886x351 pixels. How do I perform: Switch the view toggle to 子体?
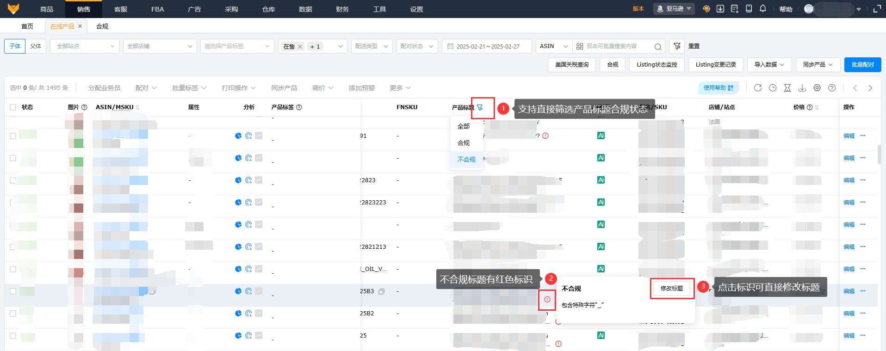pos(15,46)
